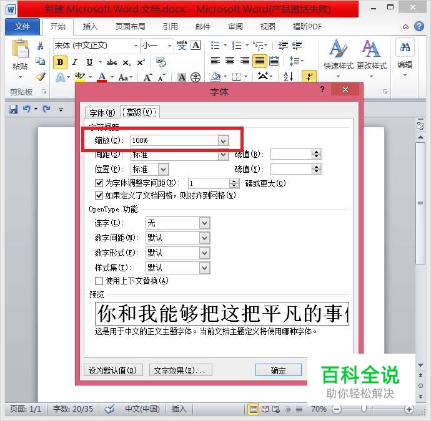Open the Editing binoculars menu
The image size is (431, 421).
405,58
